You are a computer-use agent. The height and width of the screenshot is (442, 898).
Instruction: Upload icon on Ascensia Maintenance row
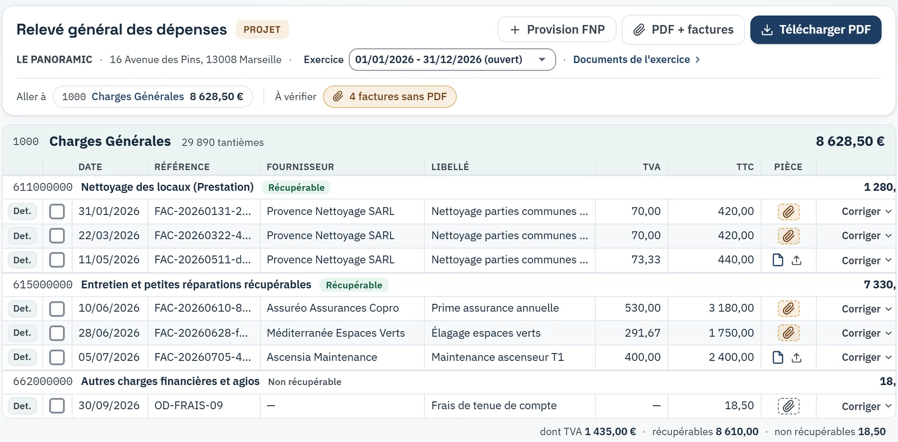pyautogui.click(x=797, y=357)
